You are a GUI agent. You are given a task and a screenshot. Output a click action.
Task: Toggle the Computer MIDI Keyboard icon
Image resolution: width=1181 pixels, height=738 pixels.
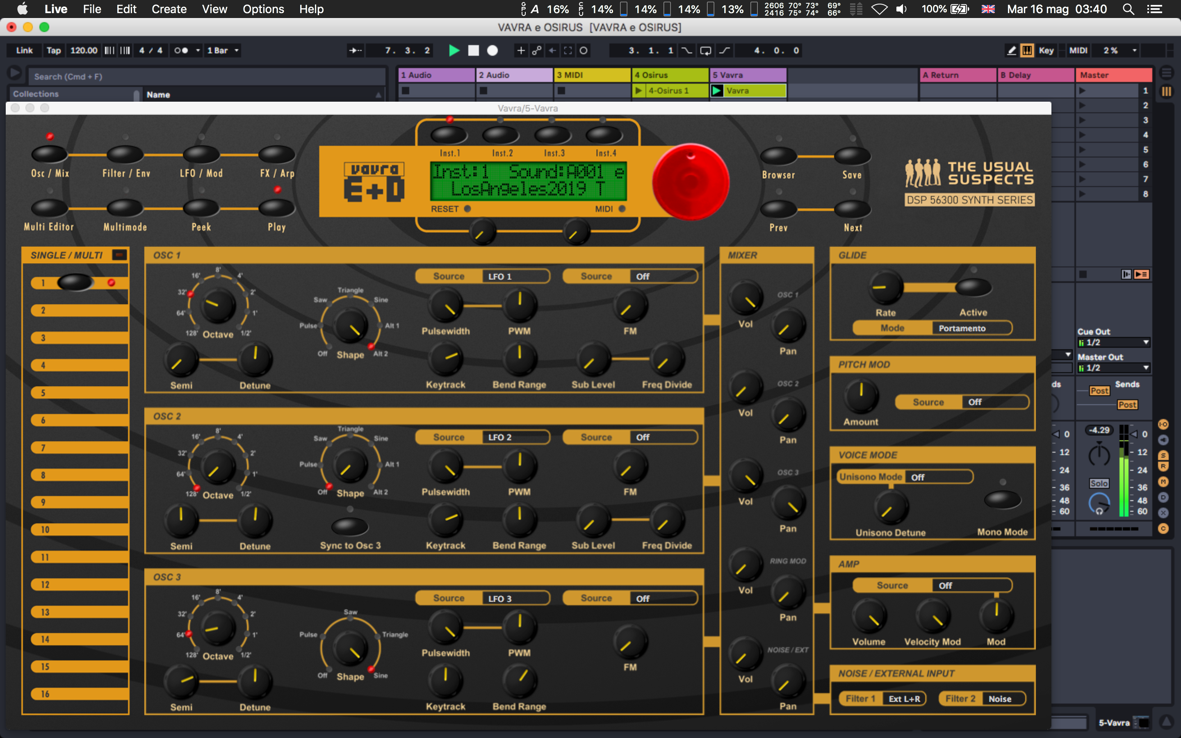(x=1027, y=50)
